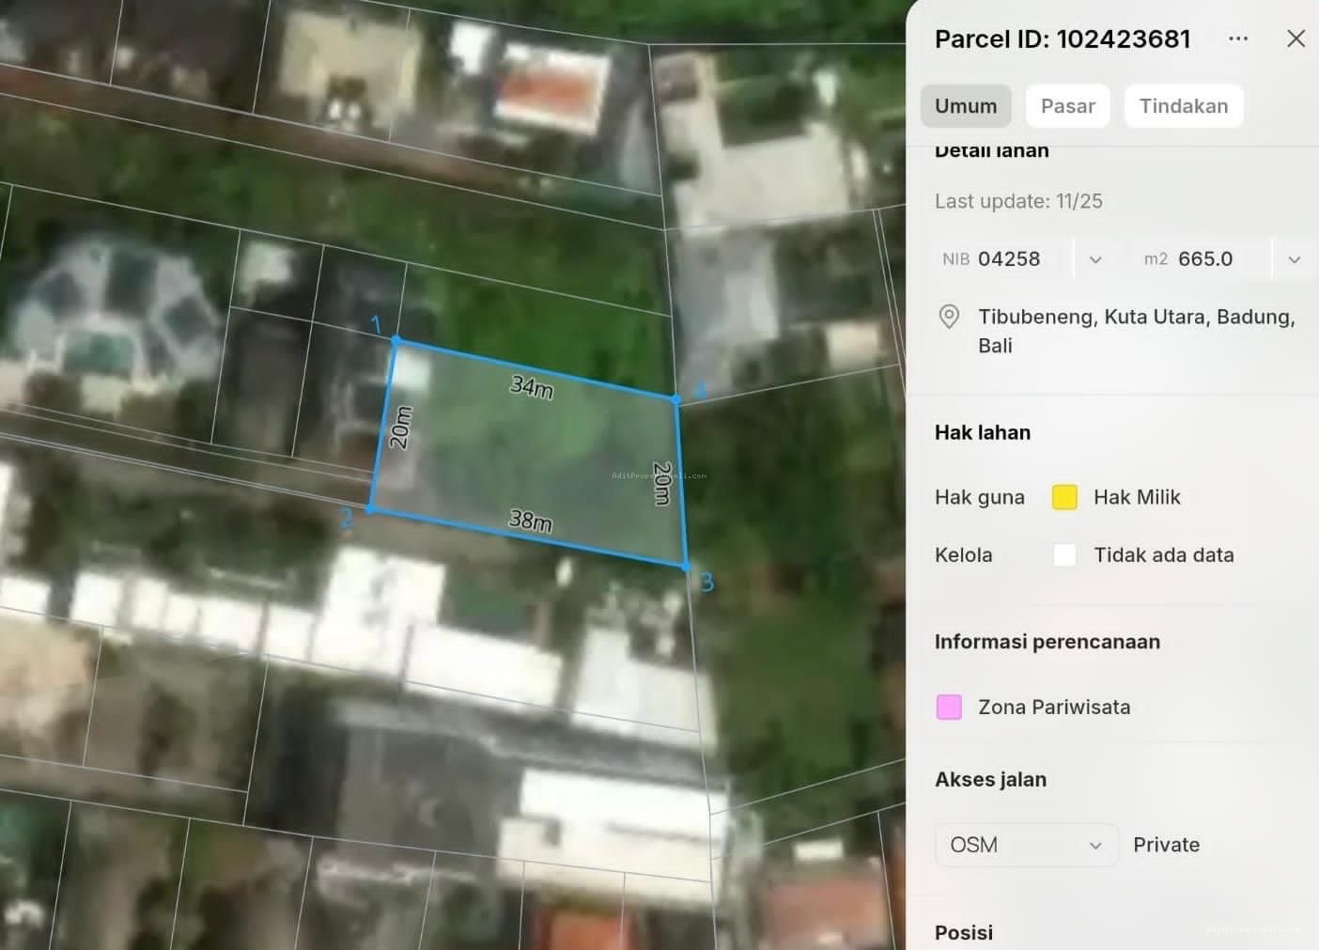Go to the Tindakan tab
The width and height of the screenshot is (1319, 950).
tap(1183, 106)
